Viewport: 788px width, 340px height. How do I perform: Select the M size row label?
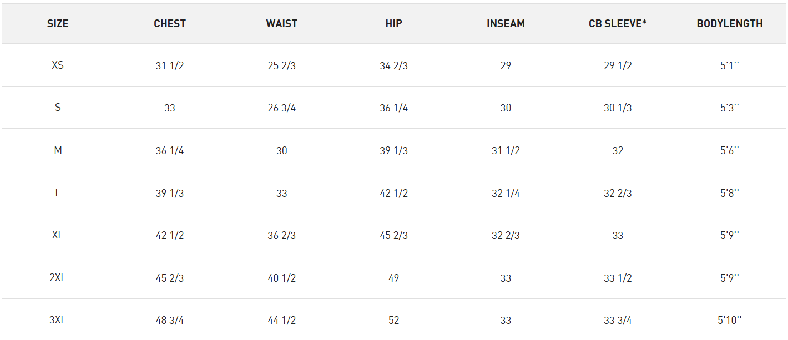coord(58,150)
